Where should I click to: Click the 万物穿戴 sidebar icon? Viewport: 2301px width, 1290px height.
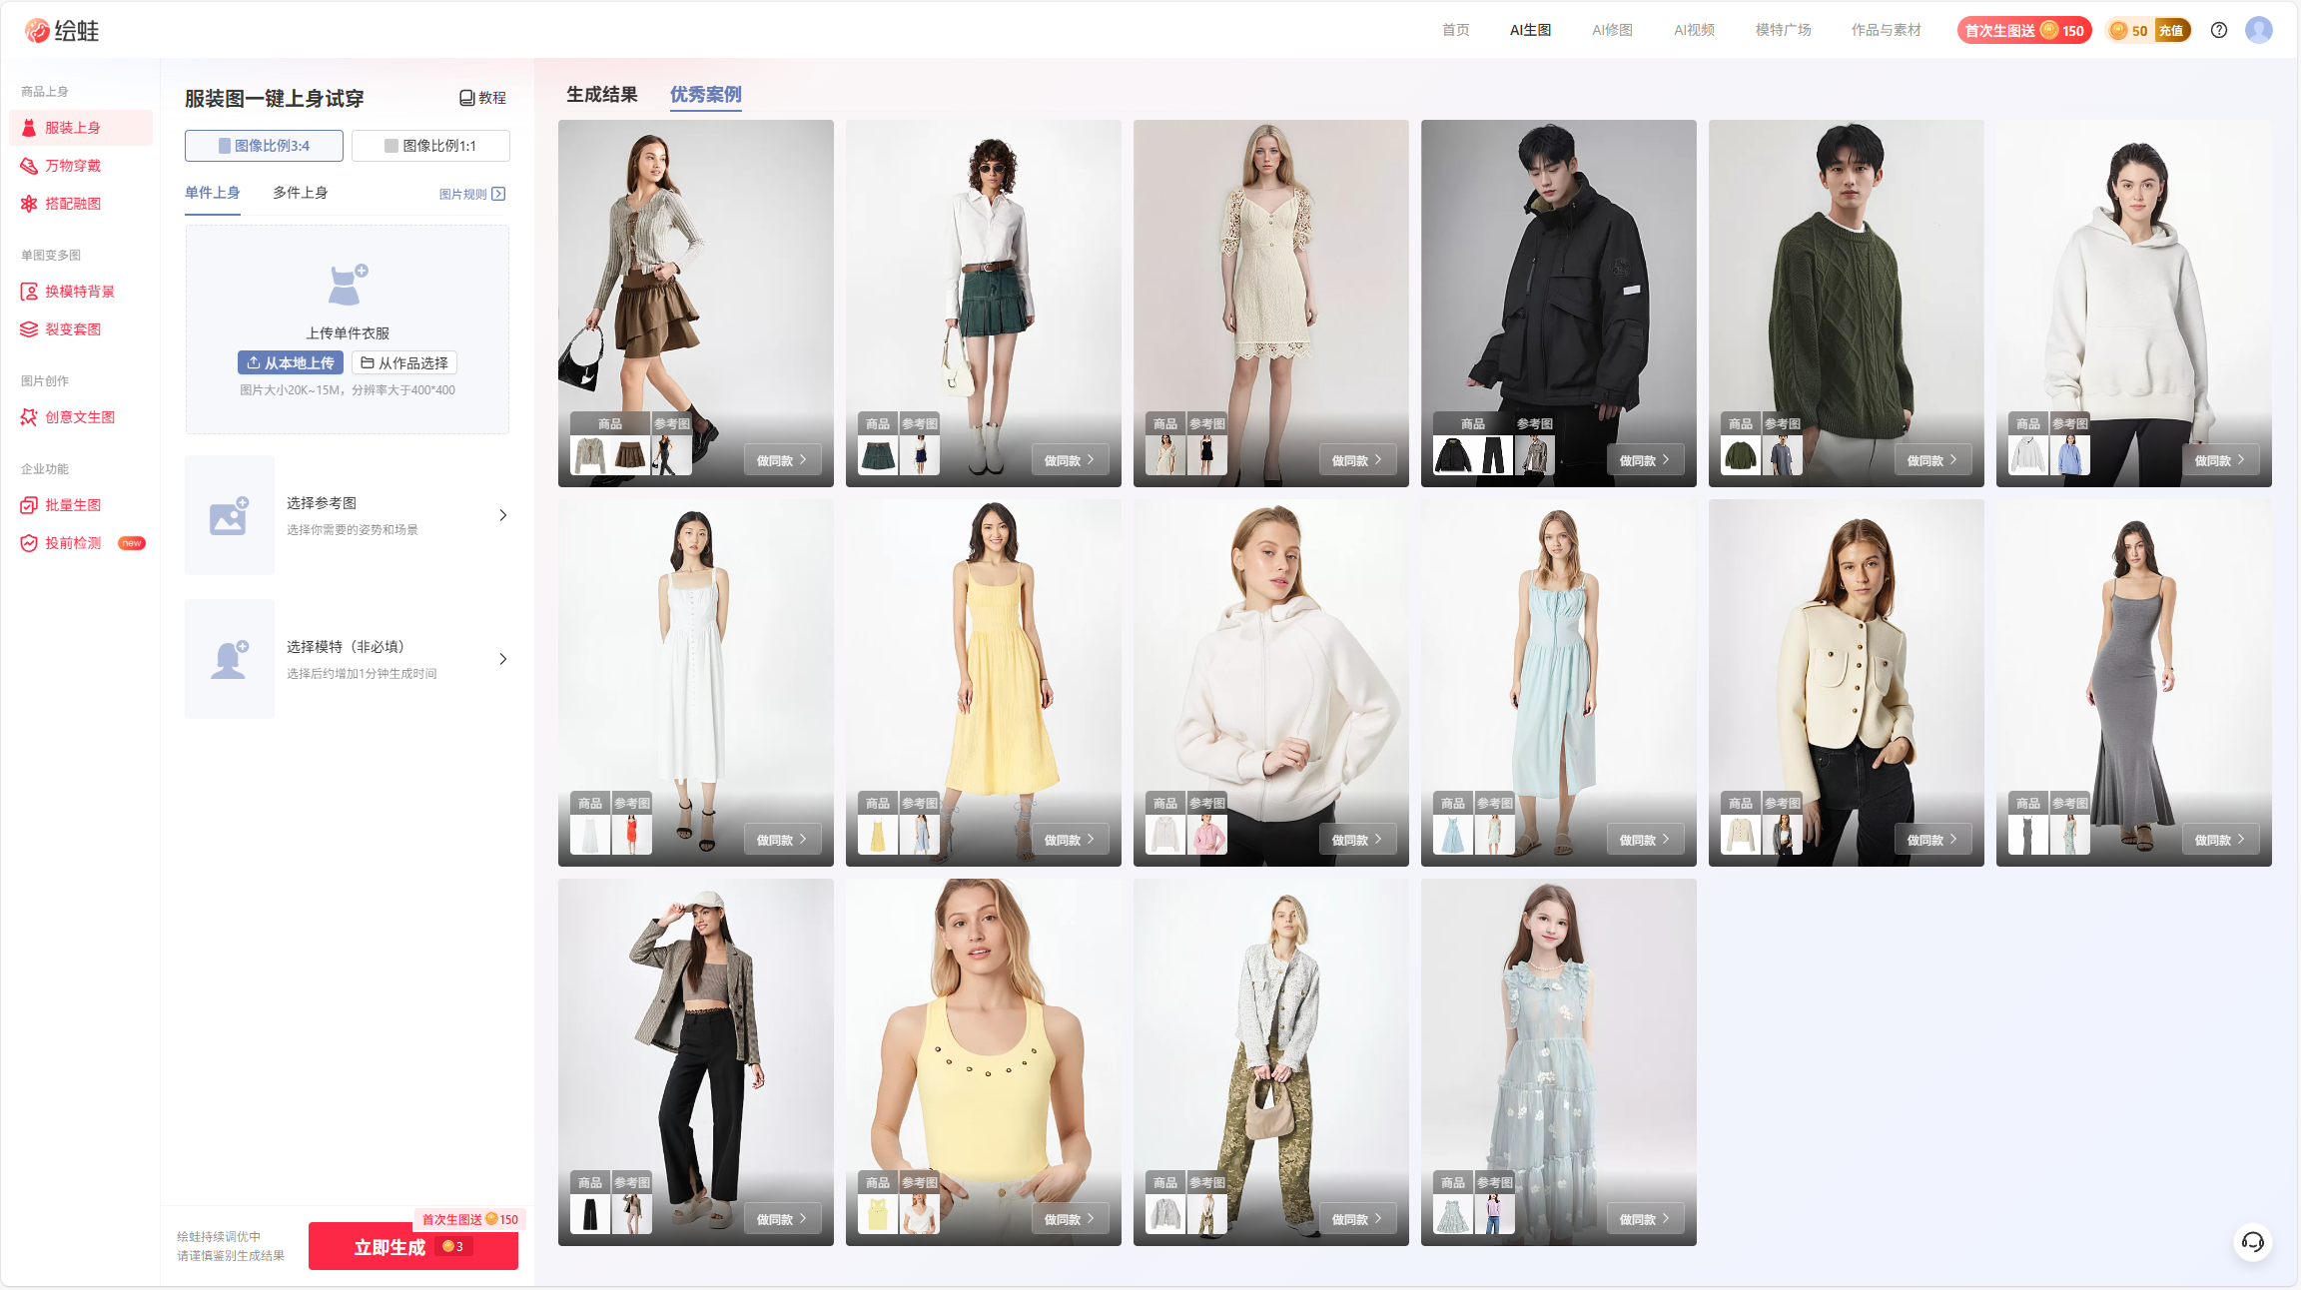point(29,166)
